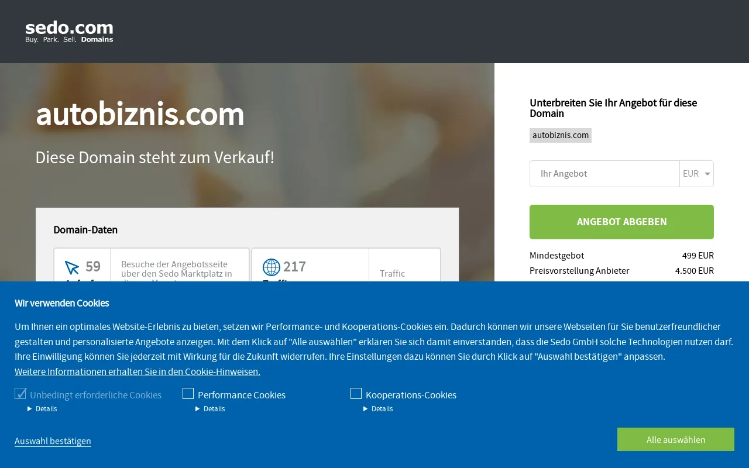Image resolution: width=749 pixels, height=468 pixels.
Task: Check the Kooperations-Cookies checkbox
Action: pos(356,394)
